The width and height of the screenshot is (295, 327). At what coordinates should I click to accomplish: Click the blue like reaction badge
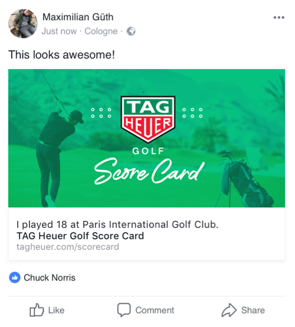(15, 278)
